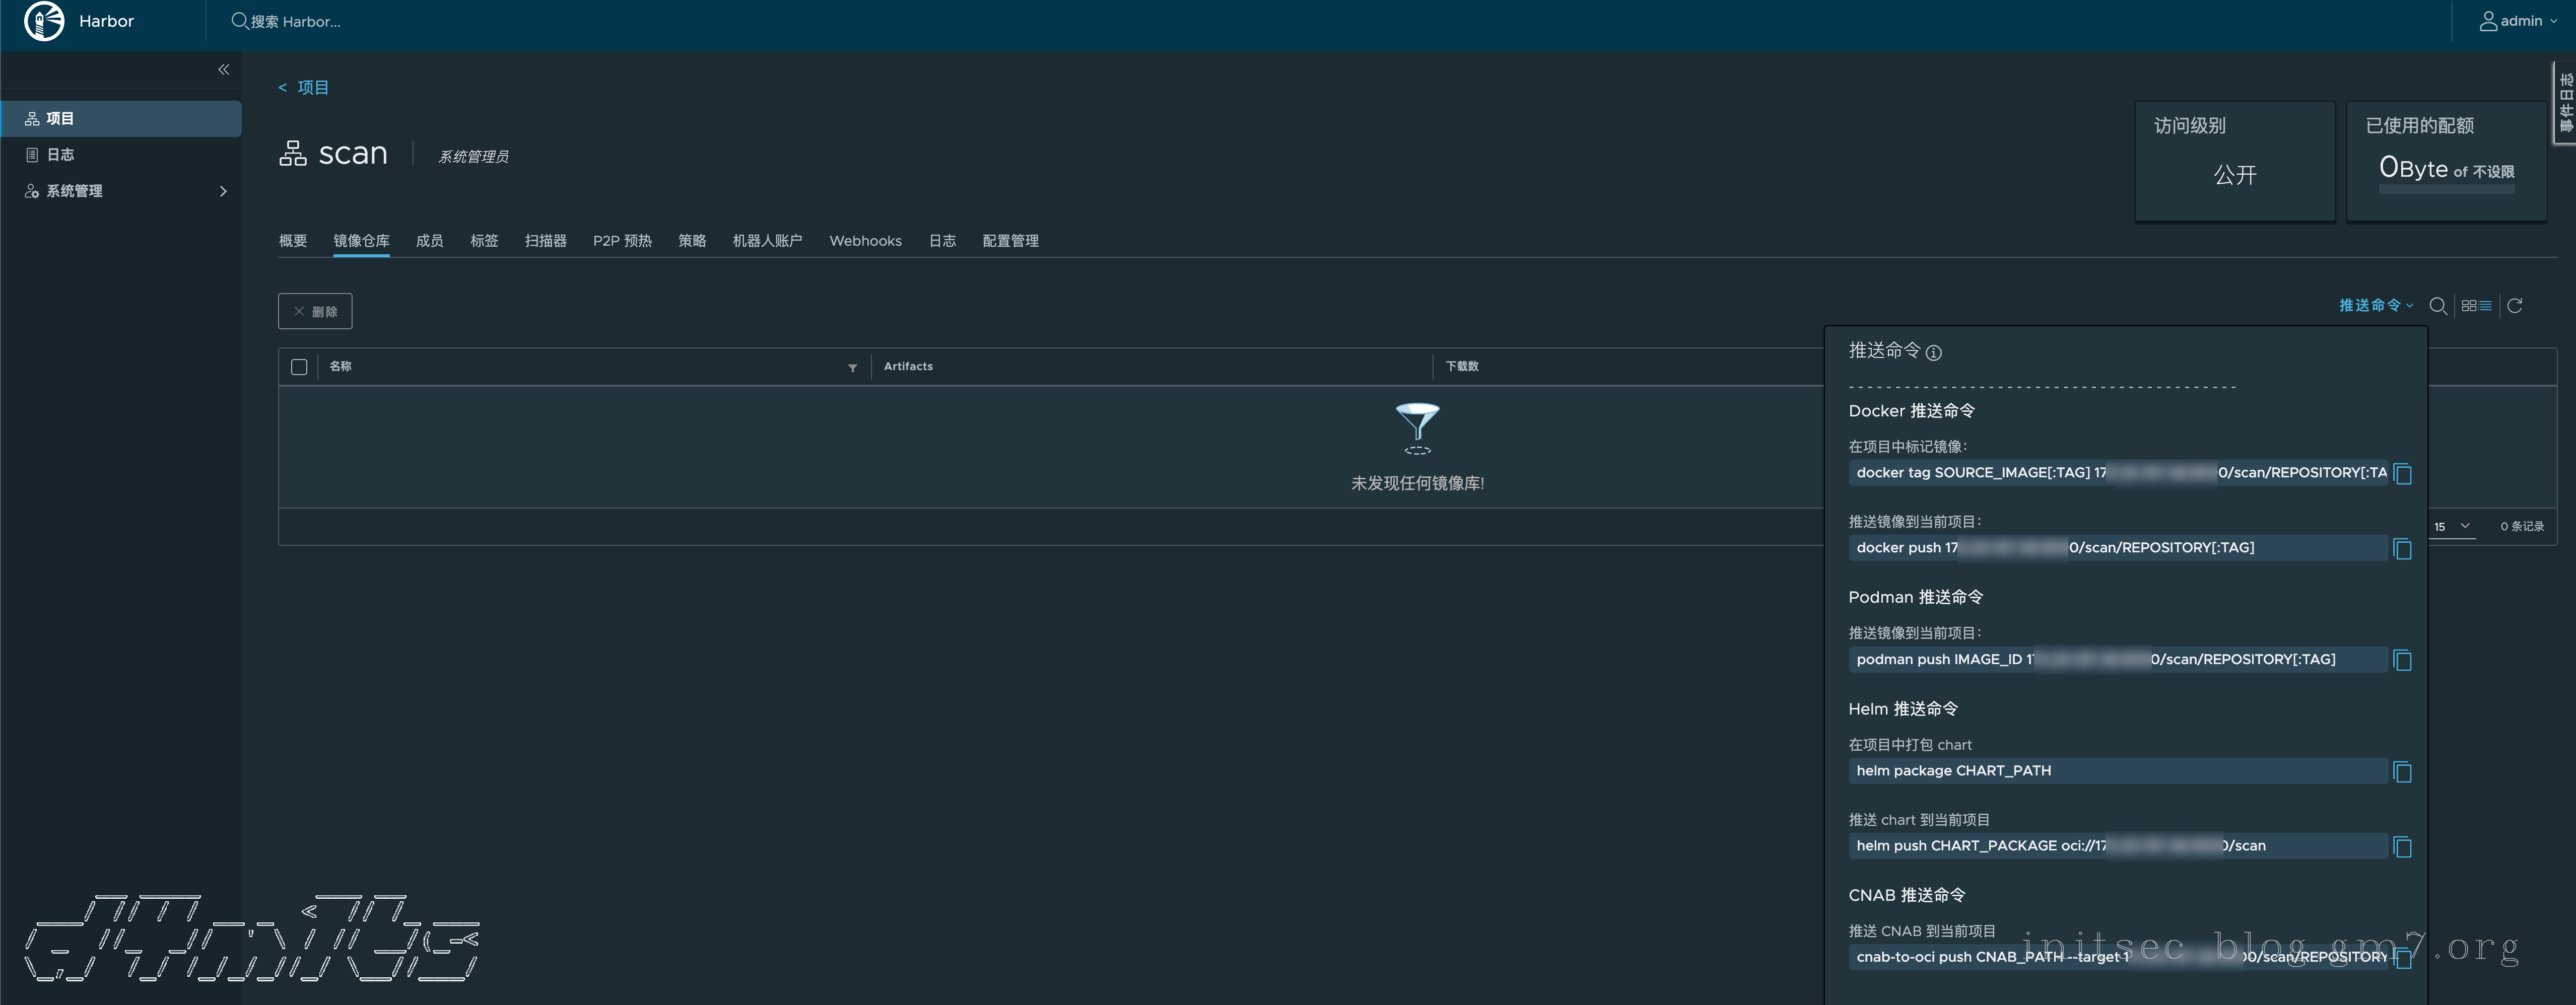Click the repository search magnifier icon

tap(2438, 306)
